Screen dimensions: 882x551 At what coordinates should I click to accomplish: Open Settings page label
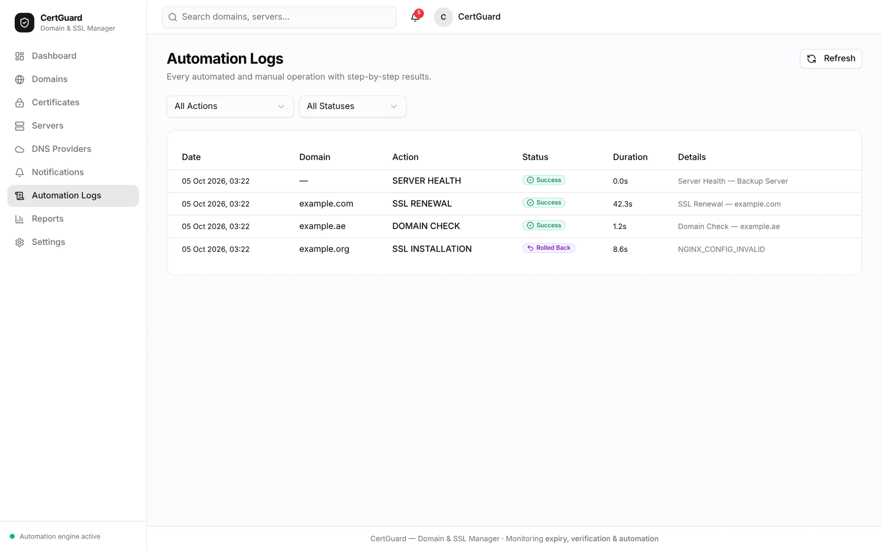[x=48, y=242]
